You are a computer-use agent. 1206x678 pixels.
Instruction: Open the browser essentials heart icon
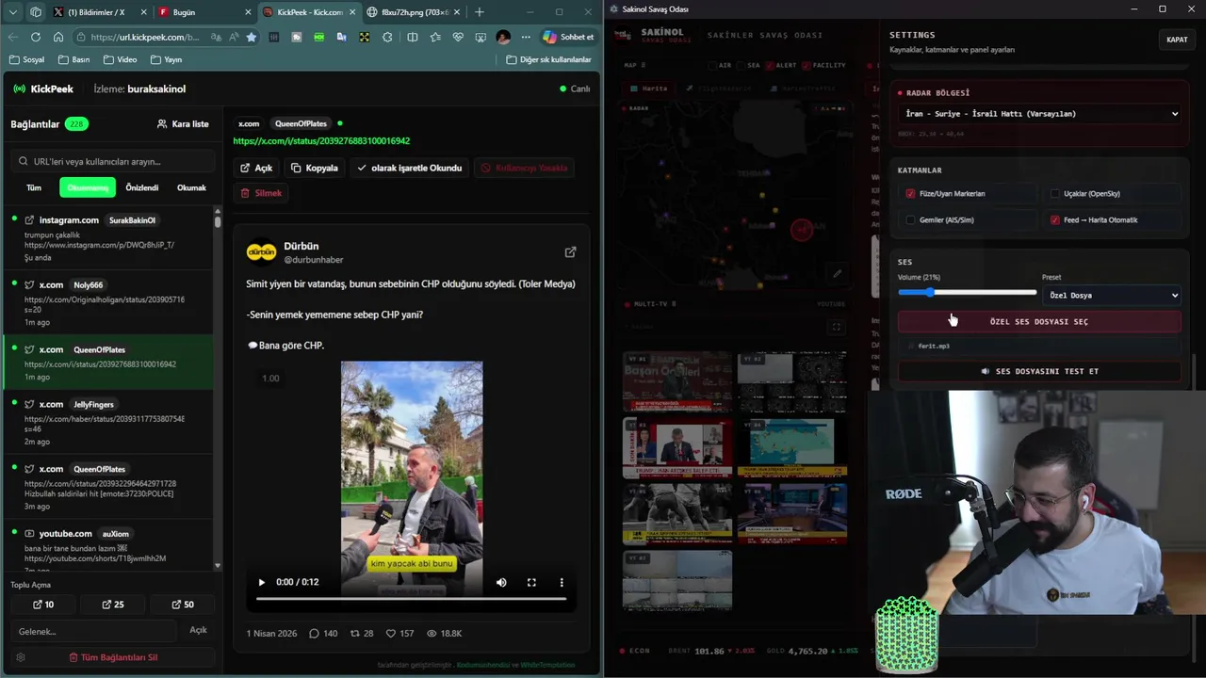[458, 37]
